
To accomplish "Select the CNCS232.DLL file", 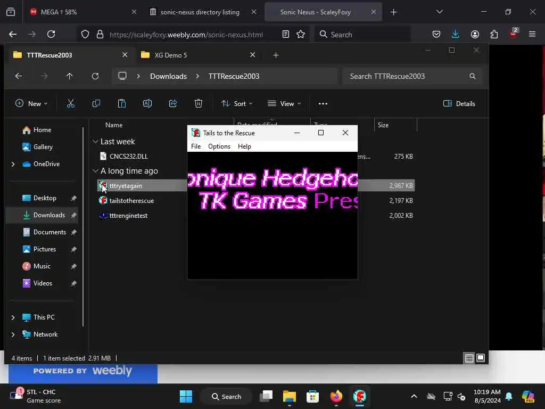I will click(x=129, y=157).
